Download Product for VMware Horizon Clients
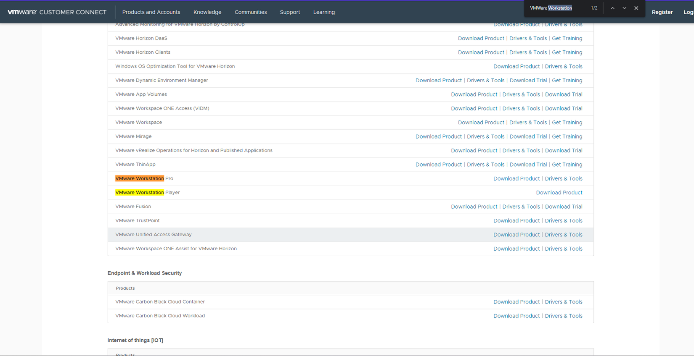Viewport: 694px width, 356px height. (481, 52)
